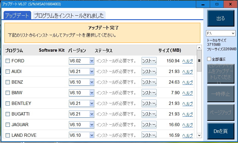Install the BMW program
Image resolution: width=238 pixels, height=143 pixels.
tap(149, 93)
